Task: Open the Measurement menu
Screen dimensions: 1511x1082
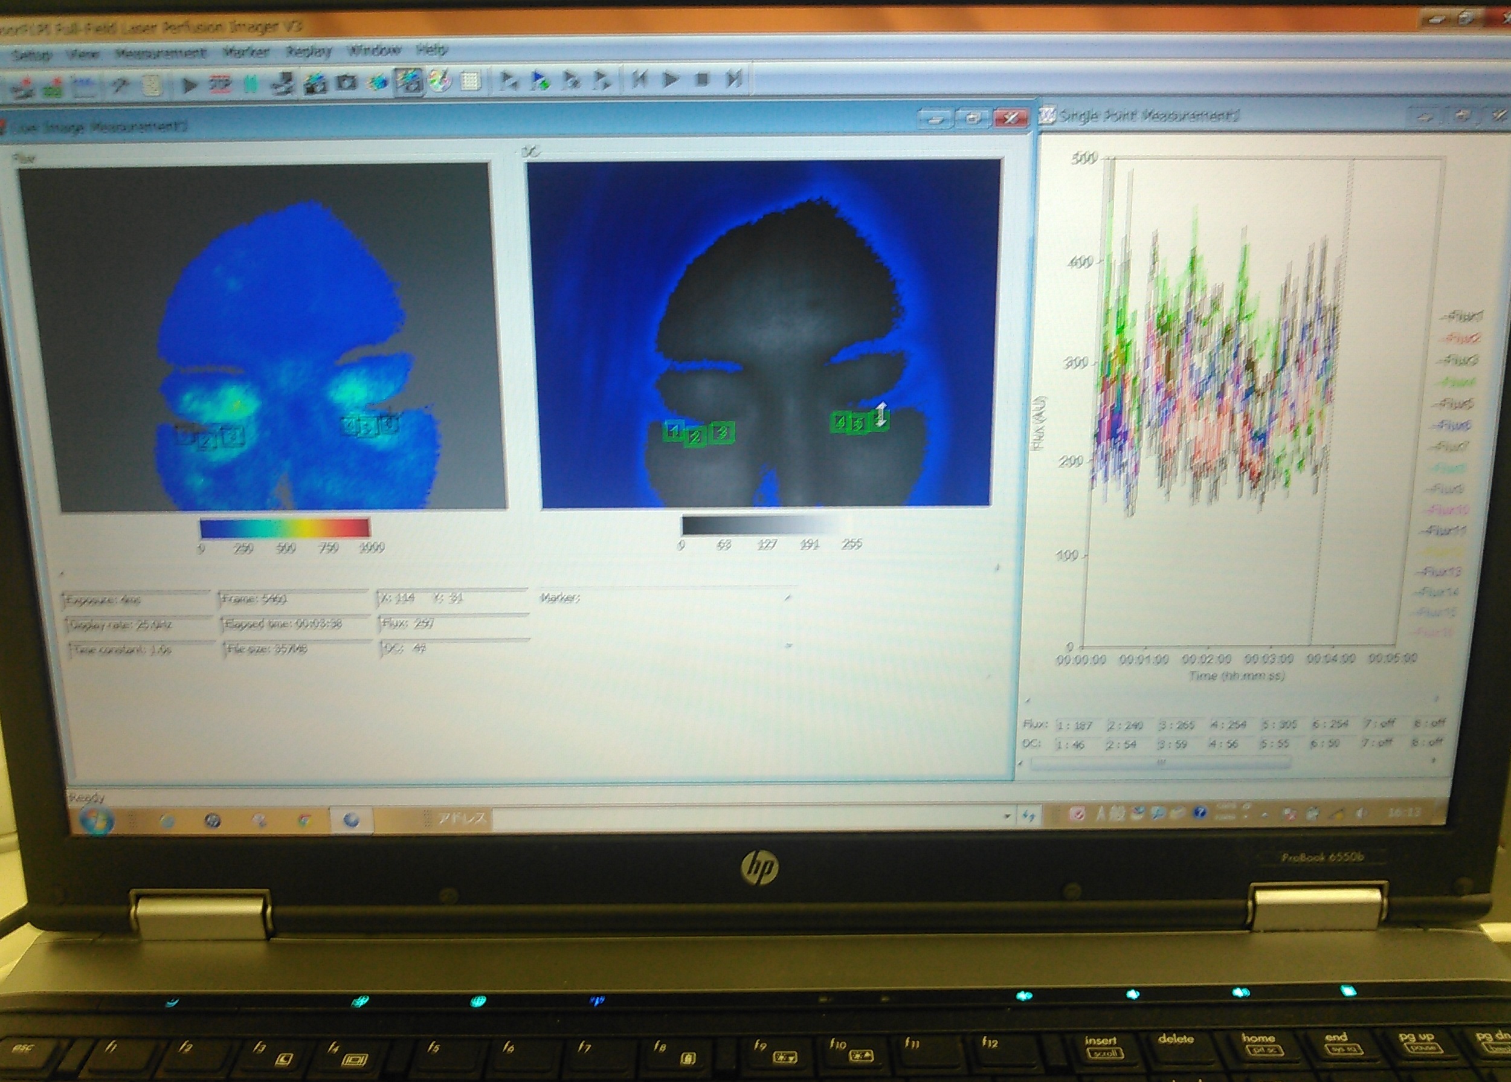Action: [160, 53]
